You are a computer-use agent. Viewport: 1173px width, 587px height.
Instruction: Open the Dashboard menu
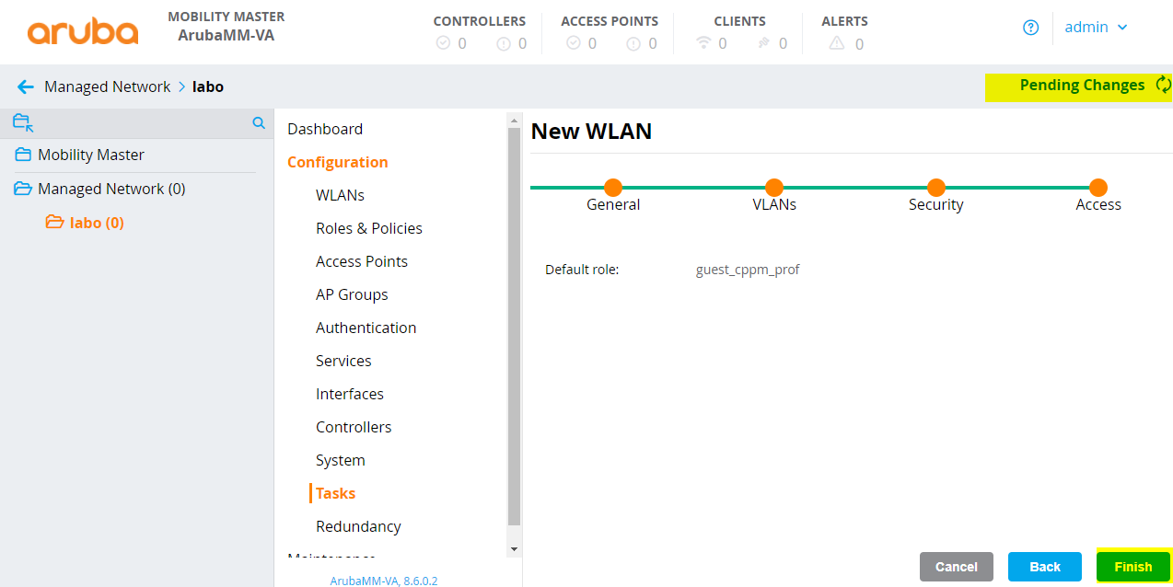tap(325, 129)
